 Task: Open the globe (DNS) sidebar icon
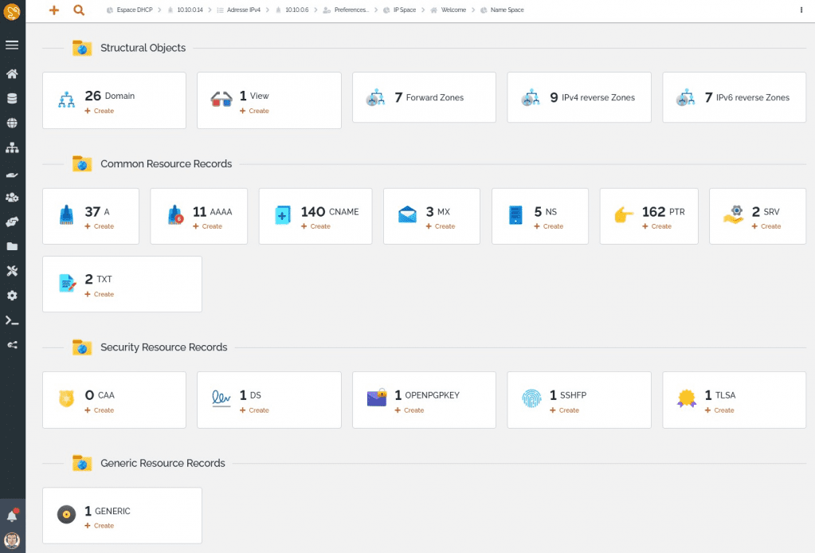(x=11, y=123)
